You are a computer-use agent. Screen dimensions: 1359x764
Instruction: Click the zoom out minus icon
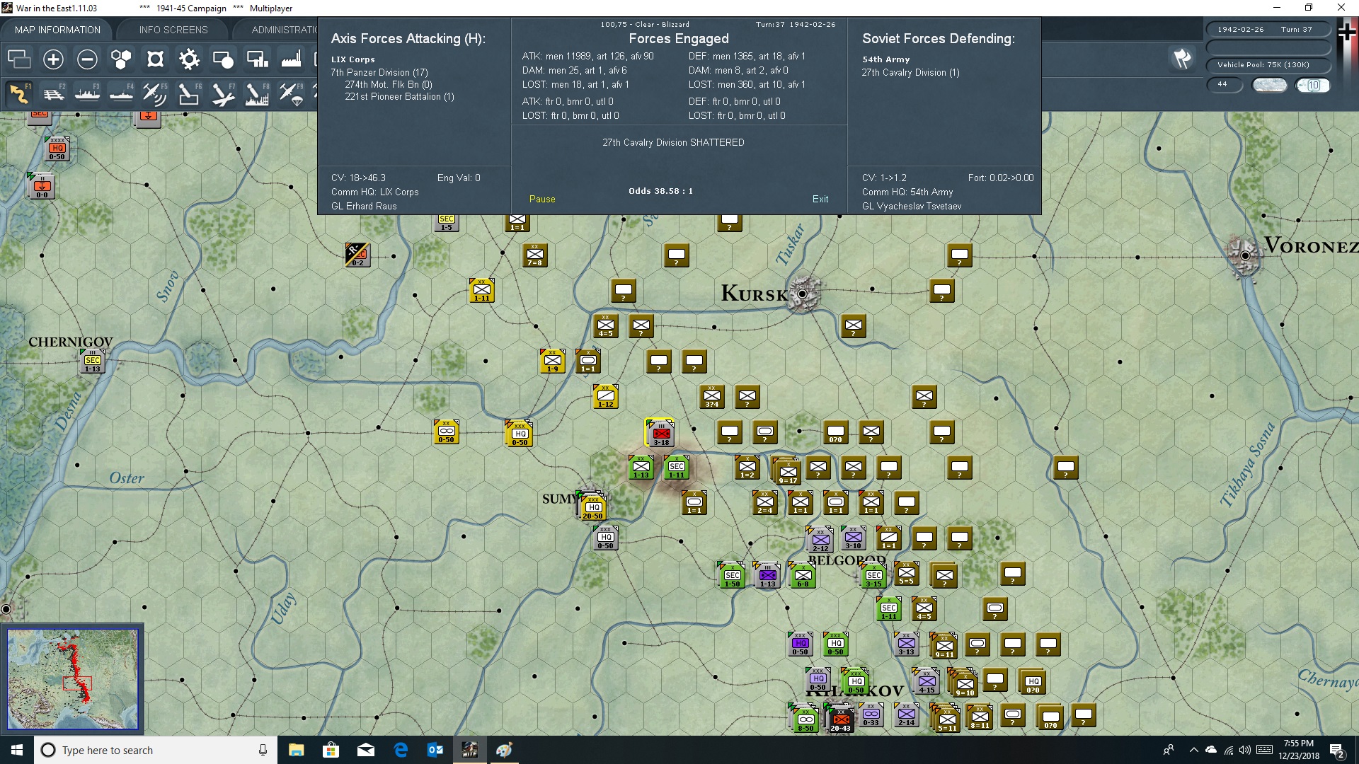(87, 59)
